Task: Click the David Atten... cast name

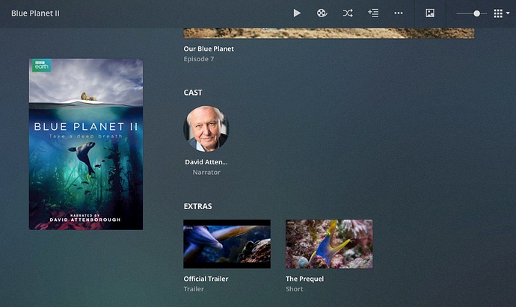Action: 206,162
